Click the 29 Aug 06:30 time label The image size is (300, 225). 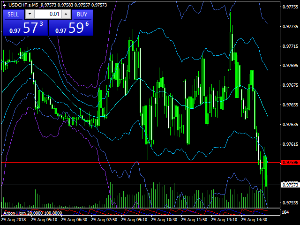coord(74,220)
